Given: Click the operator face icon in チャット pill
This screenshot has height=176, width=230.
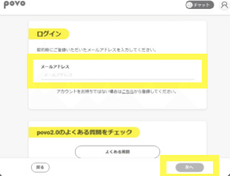Looking at the screenshot, I should point(189,5).
